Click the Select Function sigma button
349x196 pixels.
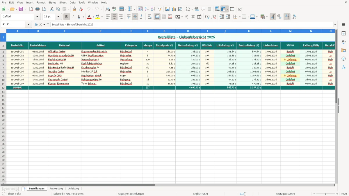(x=40, y=24)
